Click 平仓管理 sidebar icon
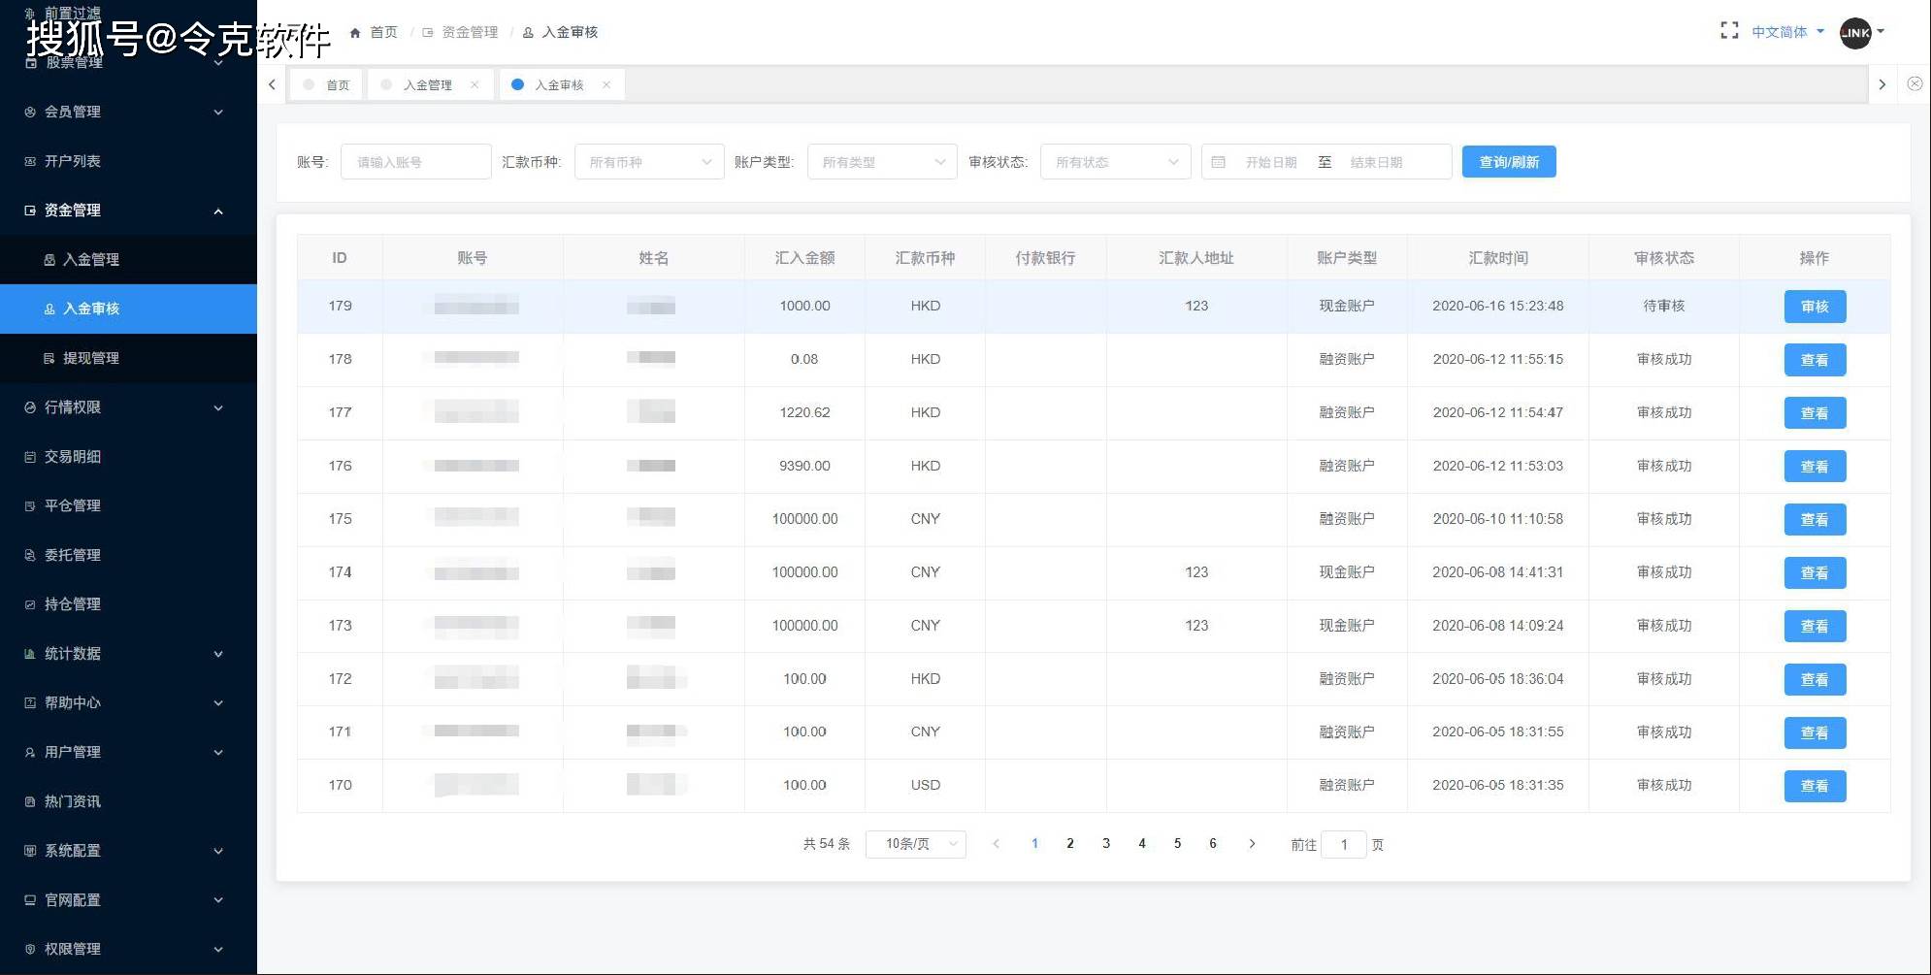The height and width of the screenshot is (975, 1931). (x=30, y=505)
